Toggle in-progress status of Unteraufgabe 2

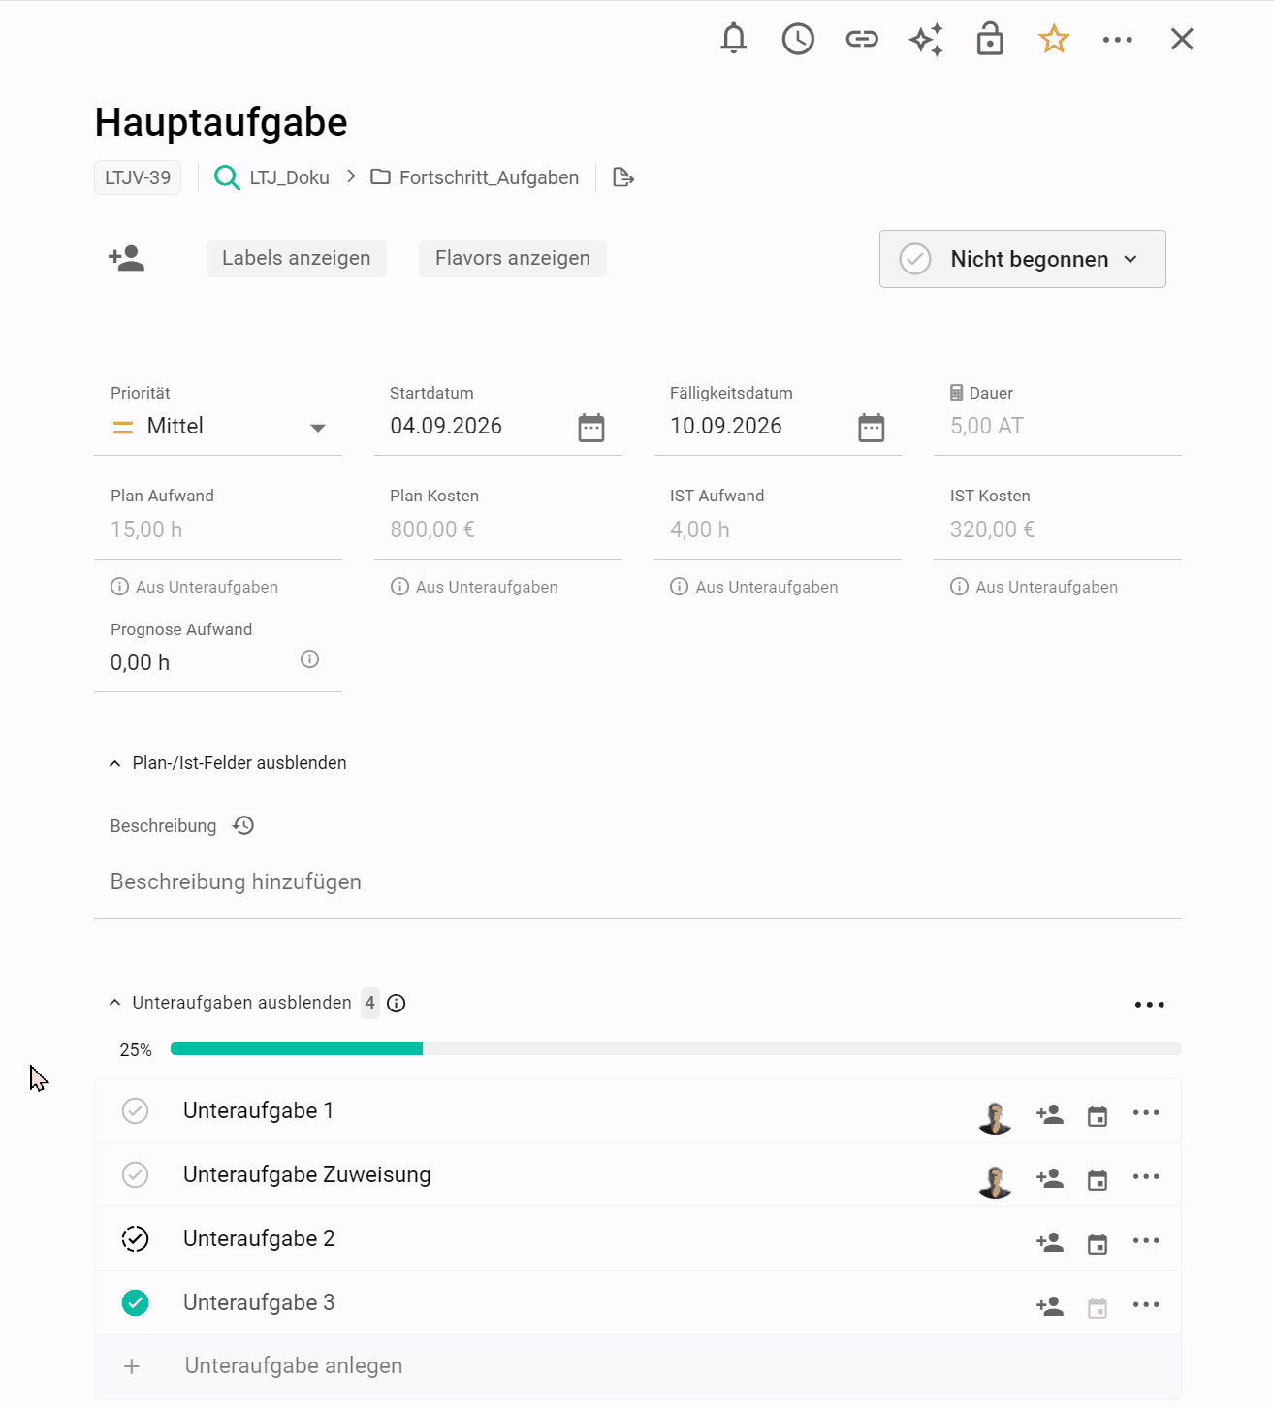[x=136, y=1238]
